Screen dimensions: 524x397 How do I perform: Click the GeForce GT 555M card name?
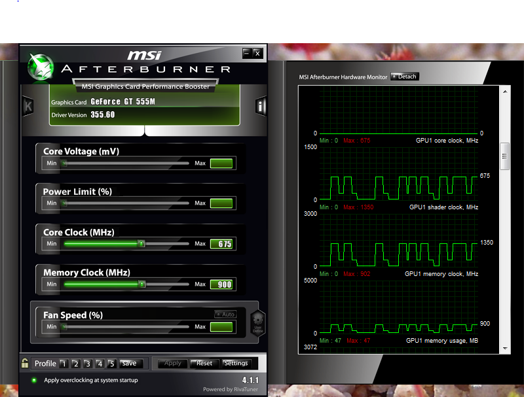[122, 101]
